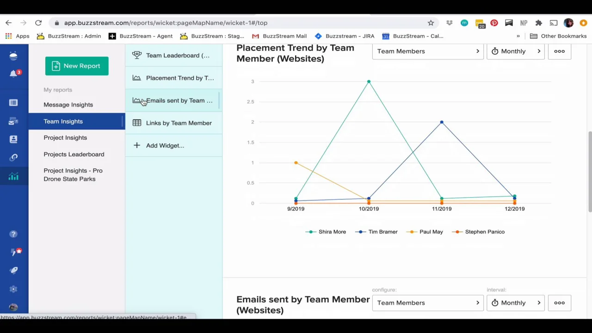Open the reports chart icon in sidebar
Viewport: 592px width, 333px height.
coord(13,176)
